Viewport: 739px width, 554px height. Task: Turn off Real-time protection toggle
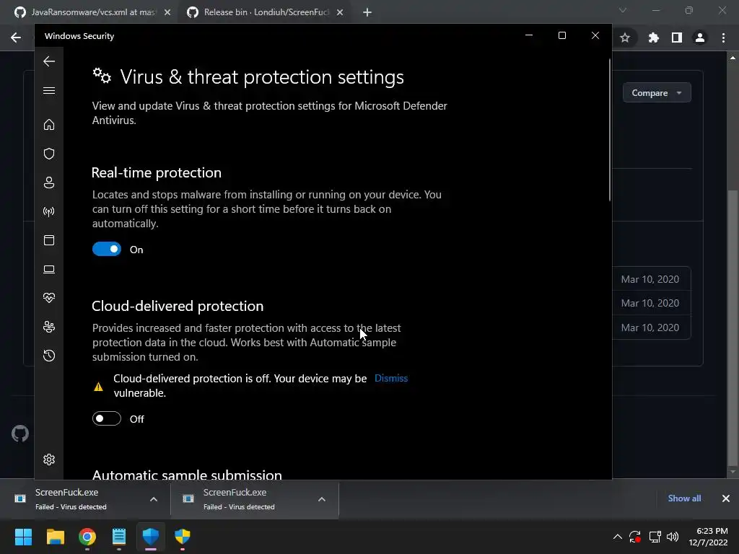[107, 249]
